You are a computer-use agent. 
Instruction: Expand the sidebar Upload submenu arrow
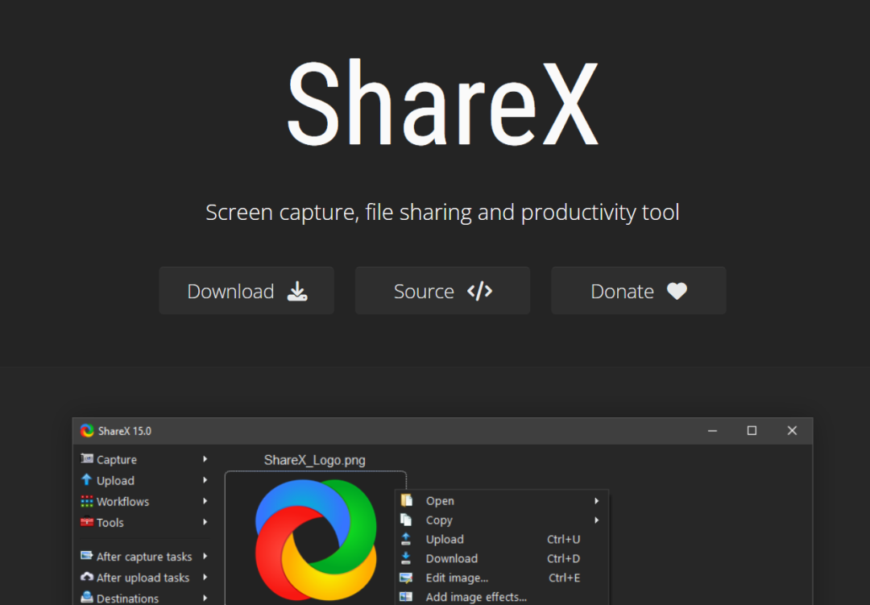click(x=205, y=480)
